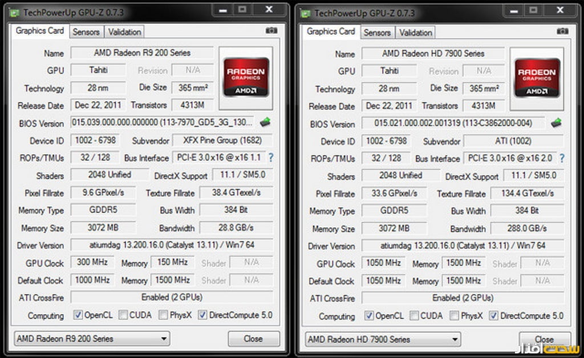This screenshot has height=358, width=584.
Task: Toggle OpenCL checkbox in left window
Action: coord(78,315)
